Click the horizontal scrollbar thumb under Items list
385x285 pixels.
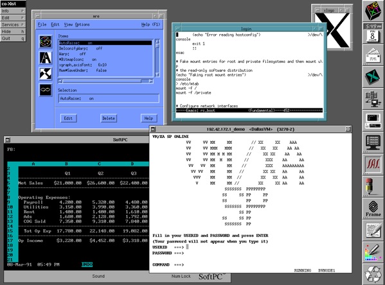point(102,81)
